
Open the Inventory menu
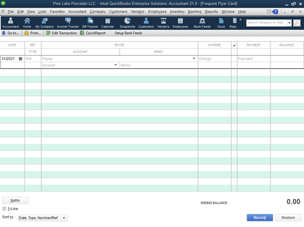(x=177, y=12)
